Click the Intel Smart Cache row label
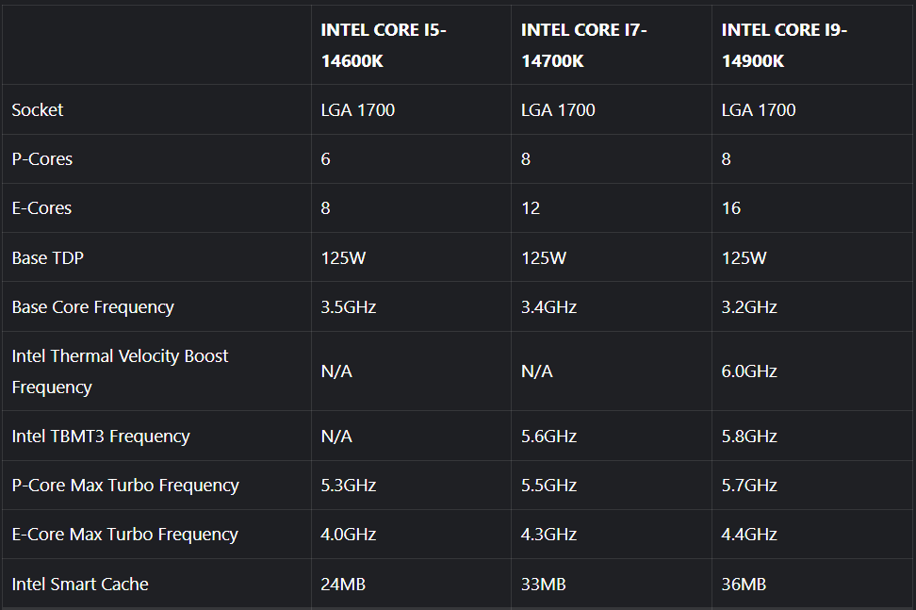The width and height of the screenshot is (916, 610). 80,584
